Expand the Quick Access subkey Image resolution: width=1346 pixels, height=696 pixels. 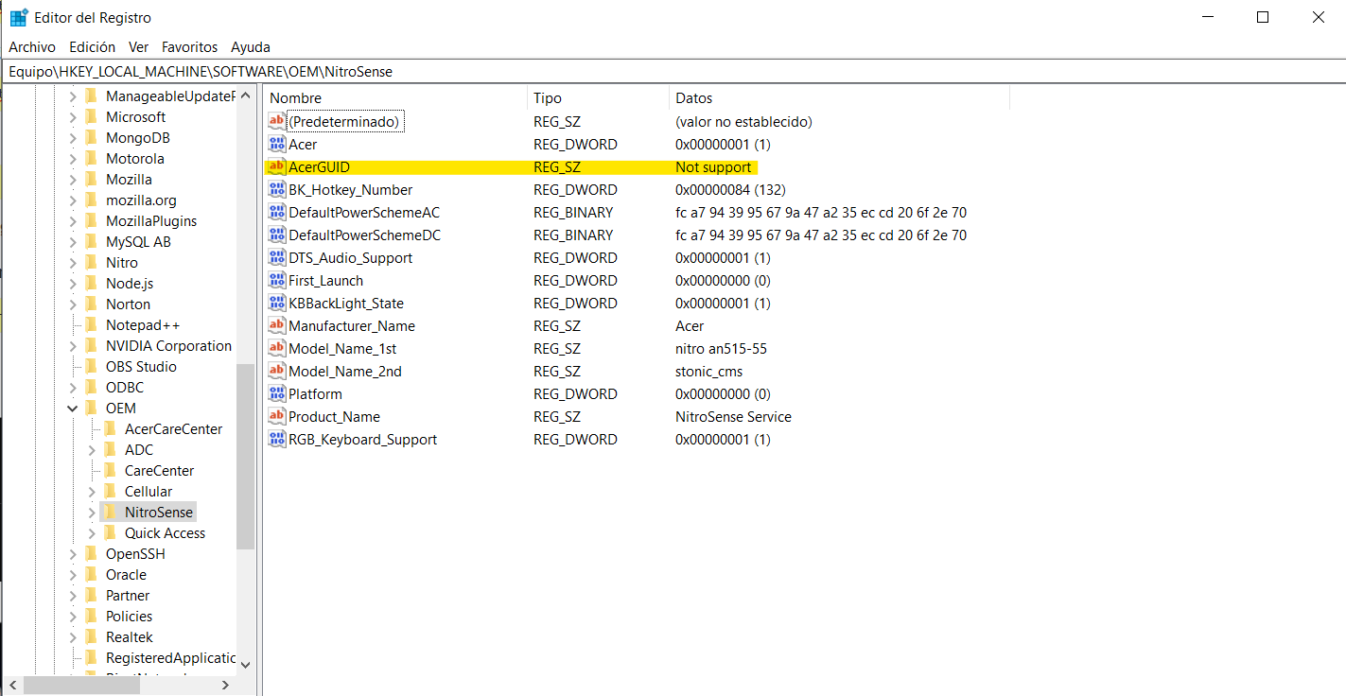coord(92,532)
